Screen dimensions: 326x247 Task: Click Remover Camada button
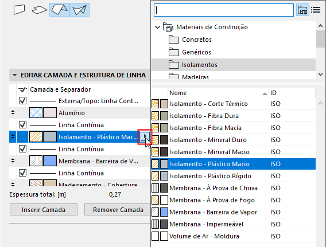tap(118, 210)
